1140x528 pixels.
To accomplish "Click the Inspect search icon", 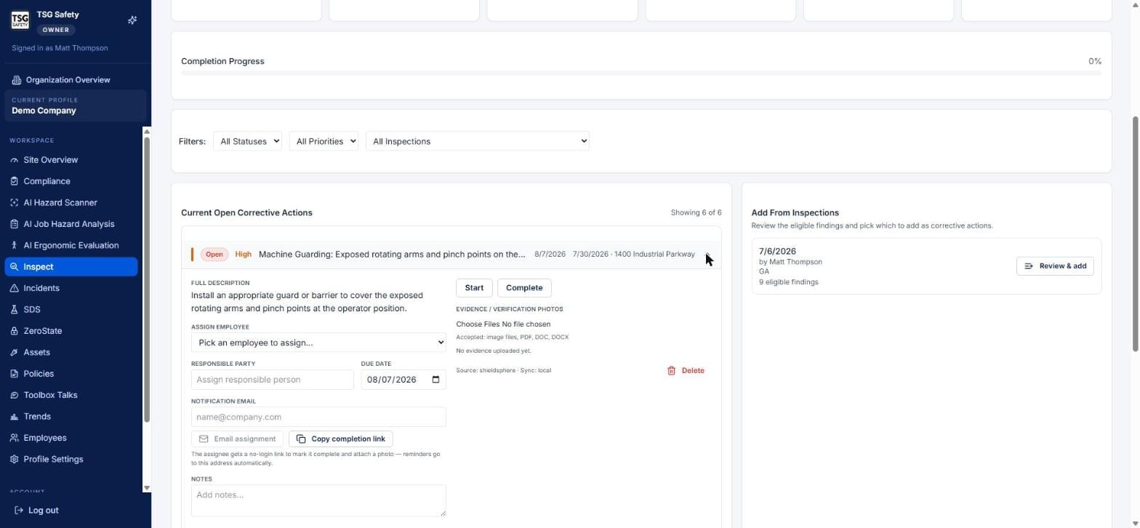I will (15, 267).
